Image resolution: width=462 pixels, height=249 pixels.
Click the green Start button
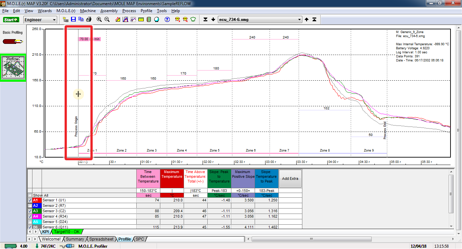tap(11, 20)
